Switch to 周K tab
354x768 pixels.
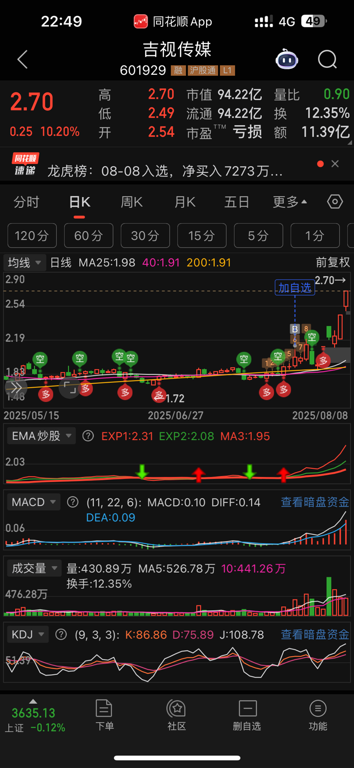point(132,202)
